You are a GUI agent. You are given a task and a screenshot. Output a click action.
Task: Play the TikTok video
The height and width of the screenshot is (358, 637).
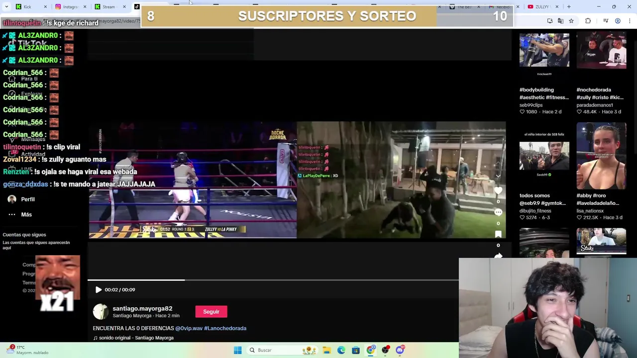tap(99, 290)
